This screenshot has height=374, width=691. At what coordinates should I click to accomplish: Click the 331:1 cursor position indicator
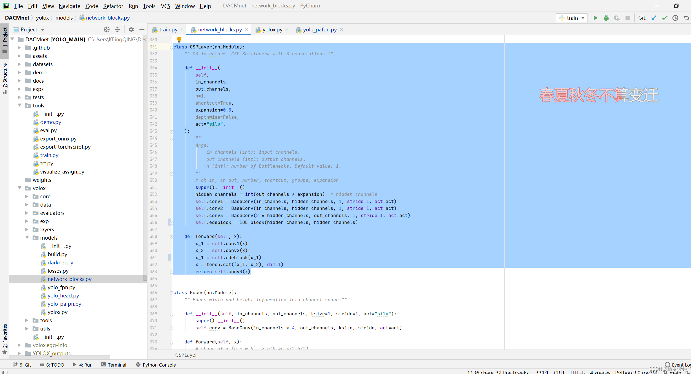542,372
